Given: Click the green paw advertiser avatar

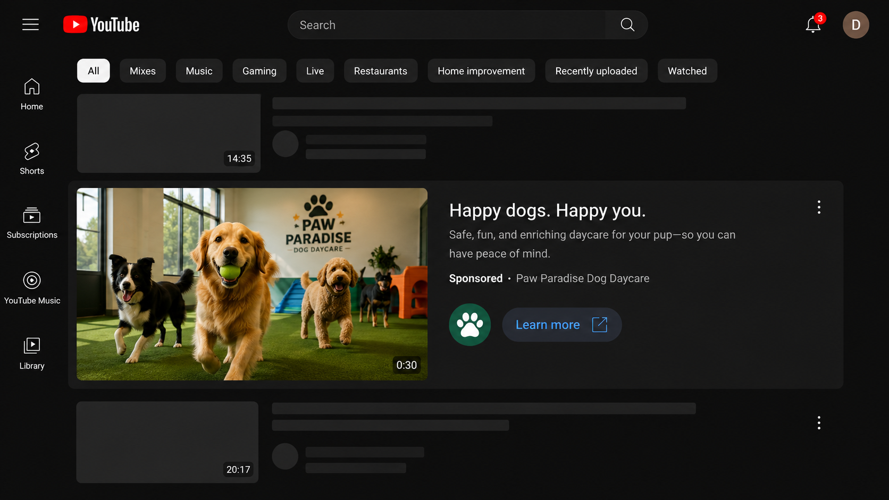Looking at the screenshot, I should (x=470, y=325).
